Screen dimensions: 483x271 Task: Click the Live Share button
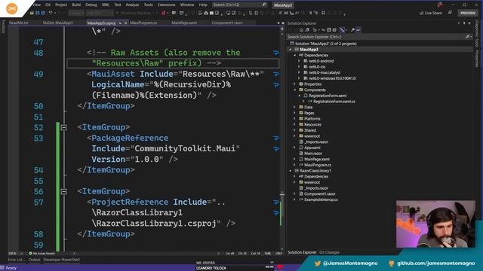click(x=431, y=13)
